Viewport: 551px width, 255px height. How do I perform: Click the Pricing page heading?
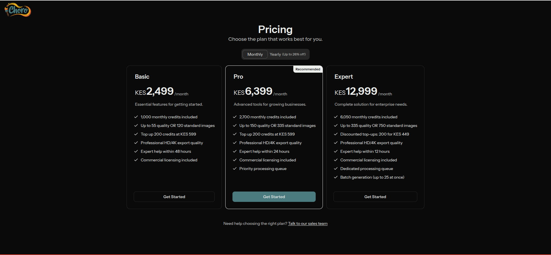(x=275, y=30)
